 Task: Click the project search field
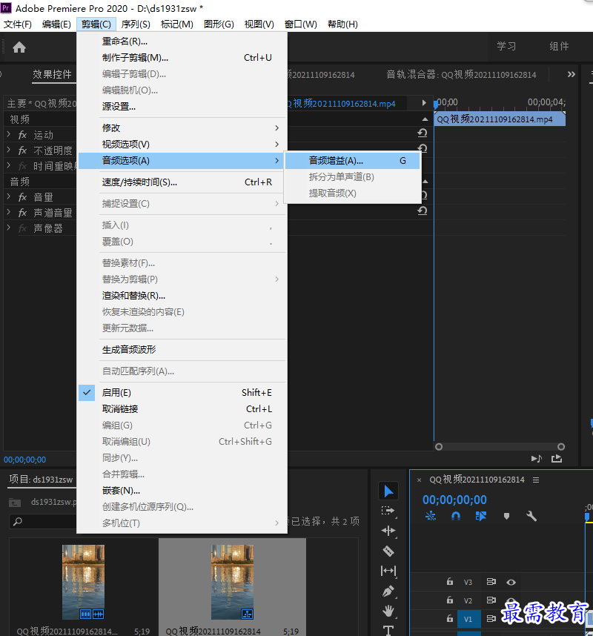[42, 521]
